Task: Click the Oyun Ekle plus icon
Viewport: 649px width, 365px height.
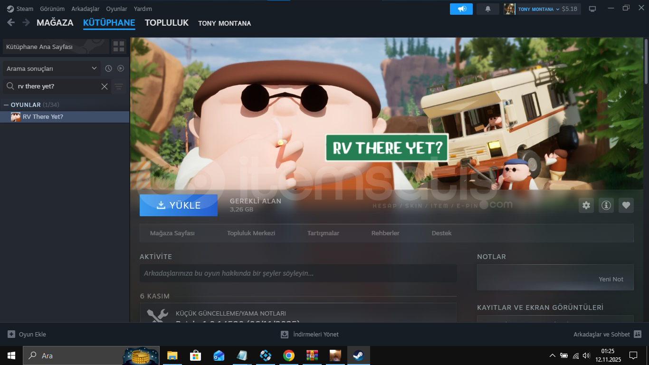Action: (x=11, y=334)
